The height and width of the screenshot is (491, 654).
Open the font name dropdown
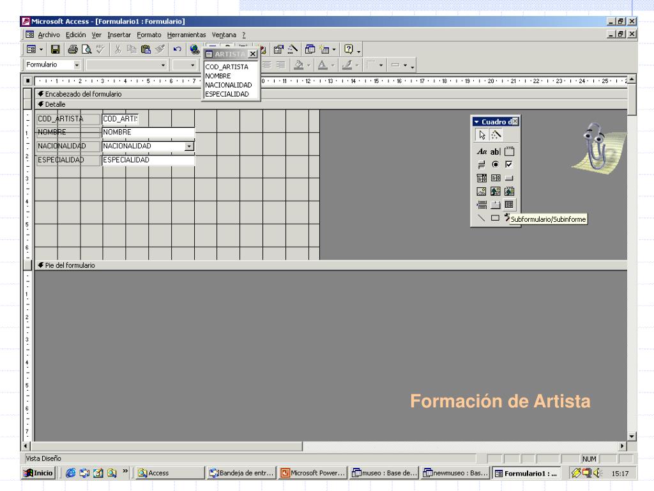[x=163, y=65]
